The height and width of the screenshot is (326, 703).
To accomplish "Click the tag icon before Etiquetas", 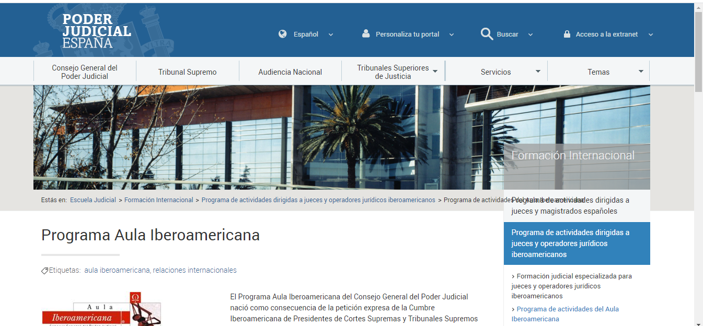I will click(45, 271).
